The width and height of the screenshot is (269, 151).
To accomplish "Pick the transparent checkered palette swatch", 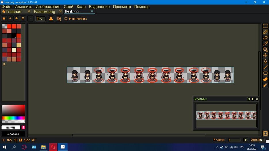I will pos(5,26).
